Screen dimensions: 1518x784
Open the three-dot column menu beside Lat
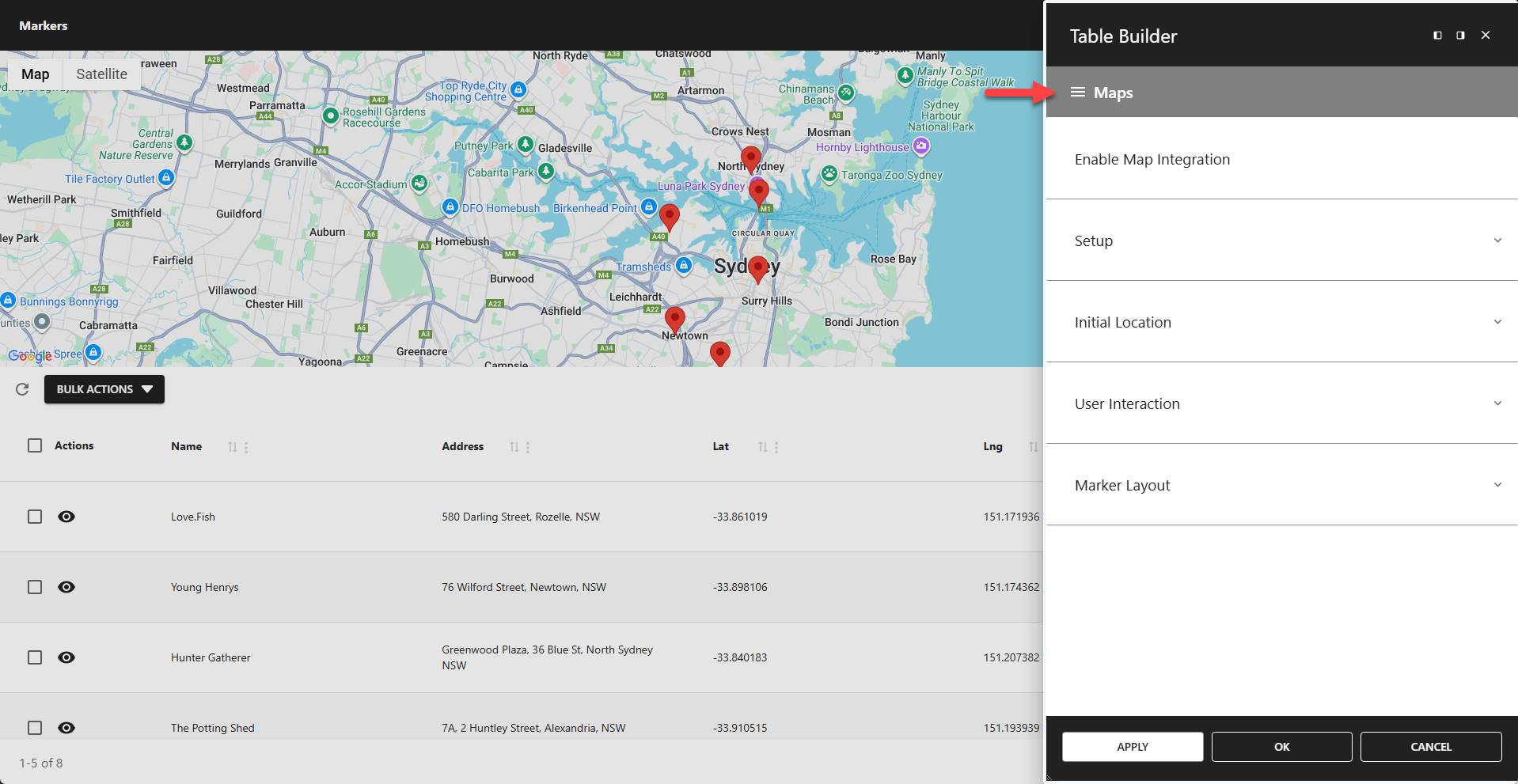pyautogui.click(x=776, y=447)
